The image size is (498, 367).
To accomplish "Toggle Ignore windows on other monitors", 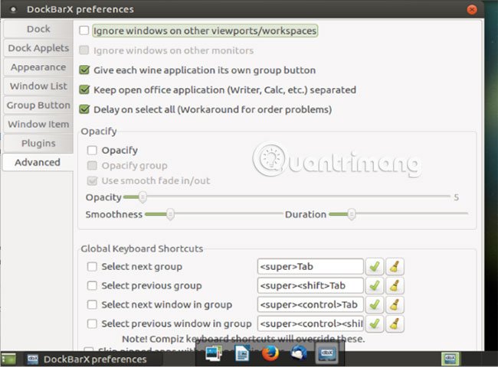I will [84, 50].
